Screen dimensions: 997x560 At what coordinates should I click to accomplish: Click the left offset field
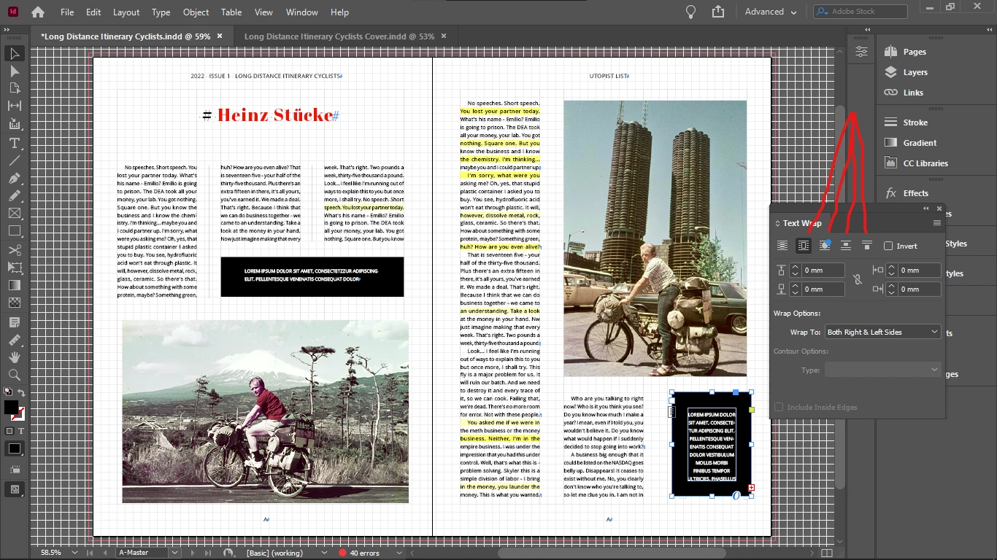point(920,270)
